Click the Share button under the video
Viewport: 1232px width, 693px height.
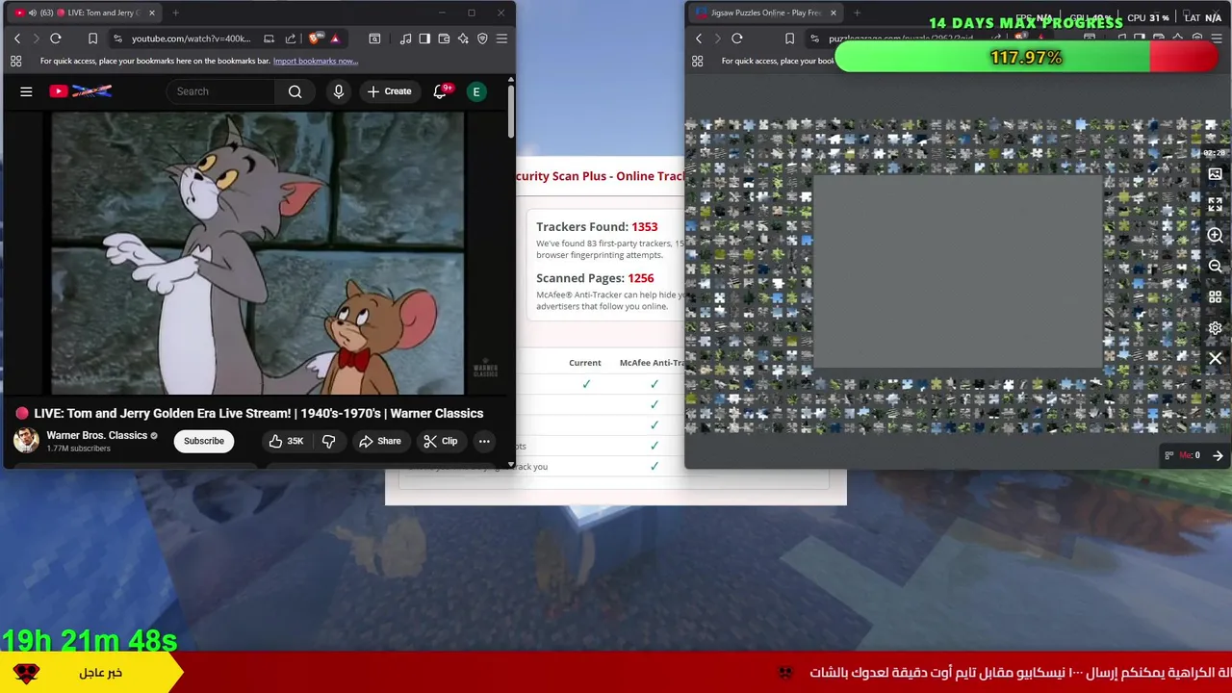click(x=379, y=441)
